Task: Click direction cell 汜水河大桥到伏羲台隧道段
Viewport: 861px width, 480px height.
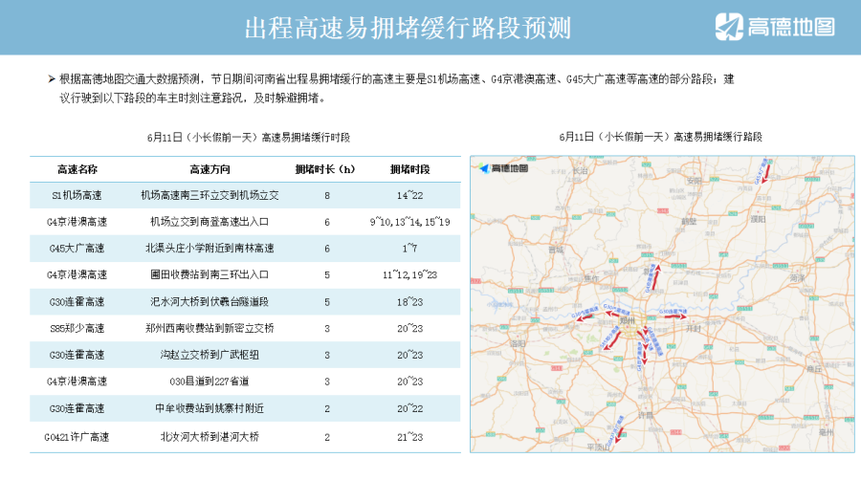Action: point(209,302)
